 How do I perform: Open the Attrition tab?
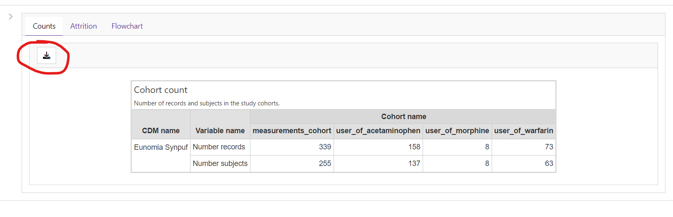[x=83, y=26]
